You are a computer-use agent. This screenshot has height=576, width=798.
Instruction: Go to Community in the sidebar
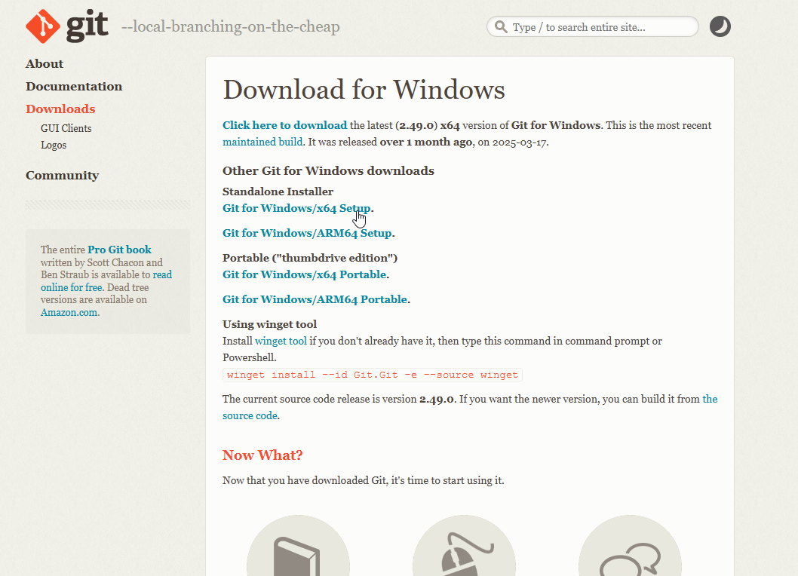coord(62,176)
